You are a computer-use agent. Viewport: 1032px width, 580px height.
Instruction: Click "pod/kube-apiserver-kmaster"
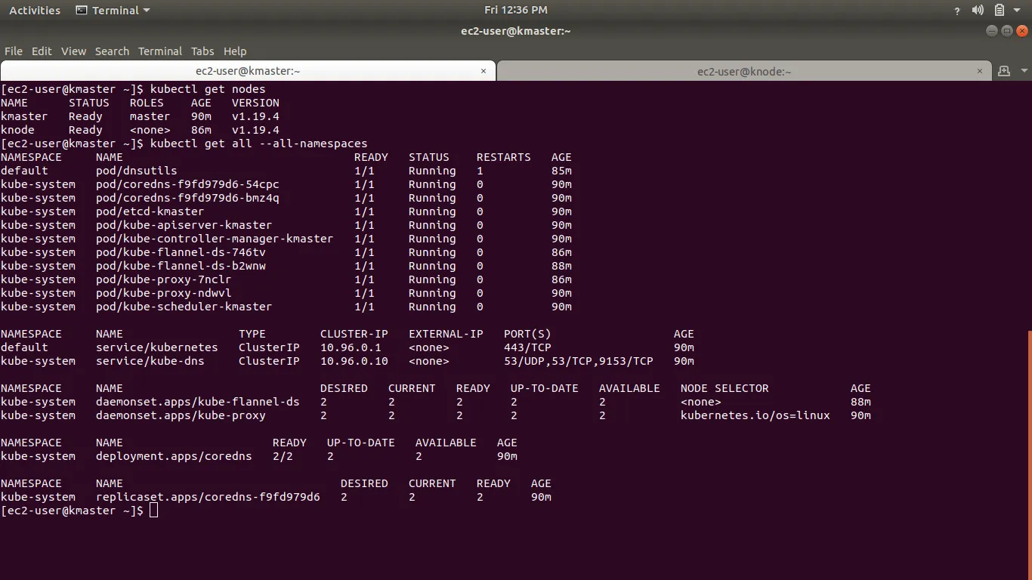point(184,225)
